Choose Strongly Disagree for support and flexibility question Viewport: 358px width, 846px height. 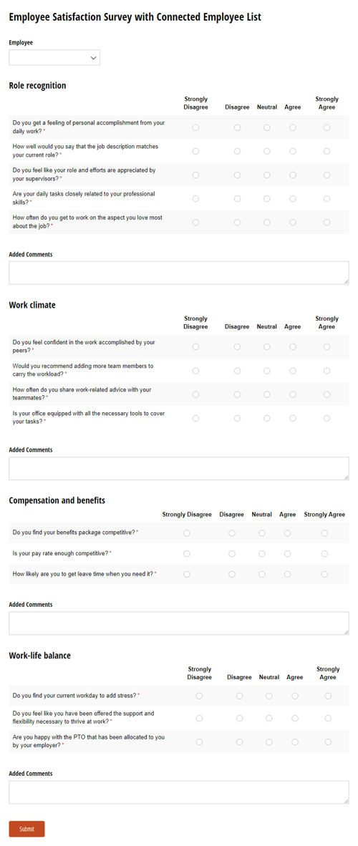coord(199,718)
